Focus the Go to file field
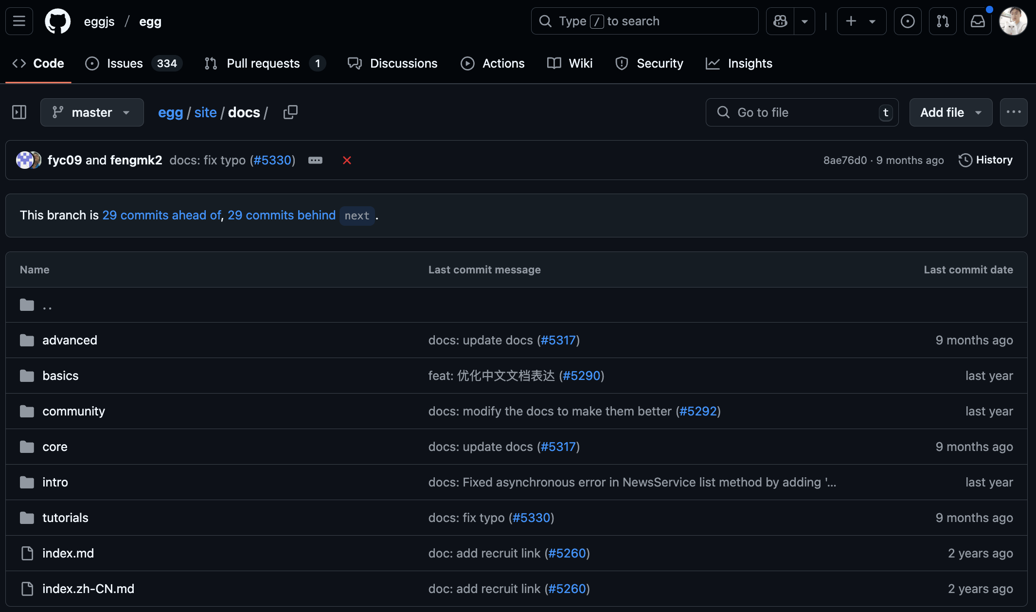The image size is (1036, 612). pyautogui.click(x=802, y=112)
